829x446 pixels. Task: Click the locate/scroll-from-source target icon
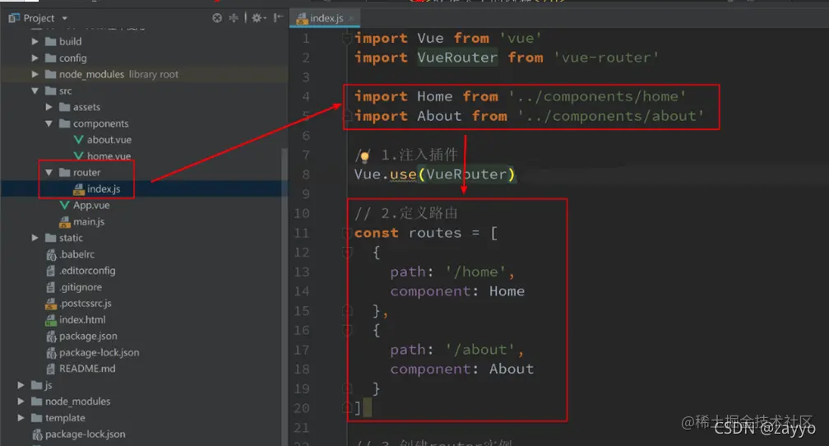point(217,18)
